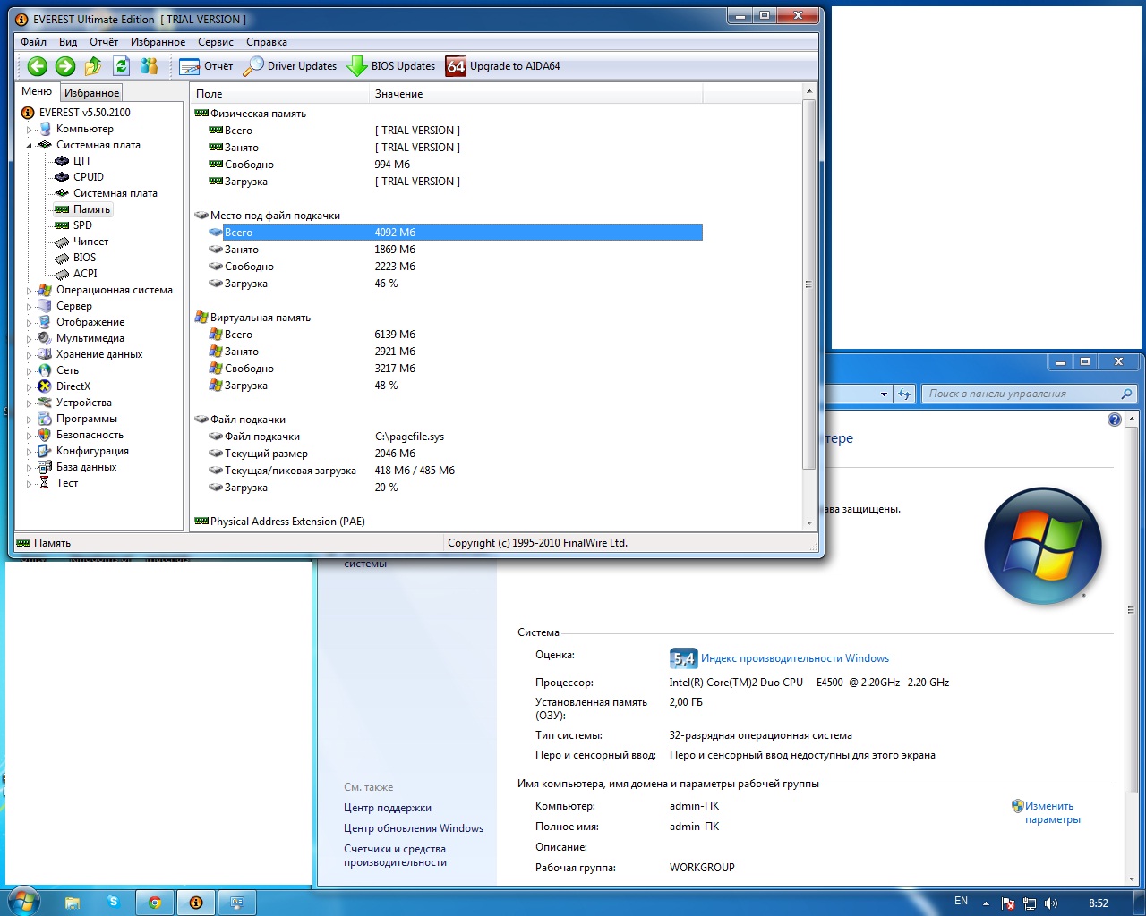Click Безопасность shield icon in tree
Image resolution: width=1146 pixels, height=916 pixels.
[x=45, y=435]
